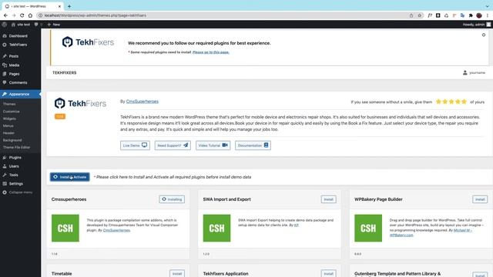Open the browser profile avatar
The image size is (493, 277).
pos(479,15)
